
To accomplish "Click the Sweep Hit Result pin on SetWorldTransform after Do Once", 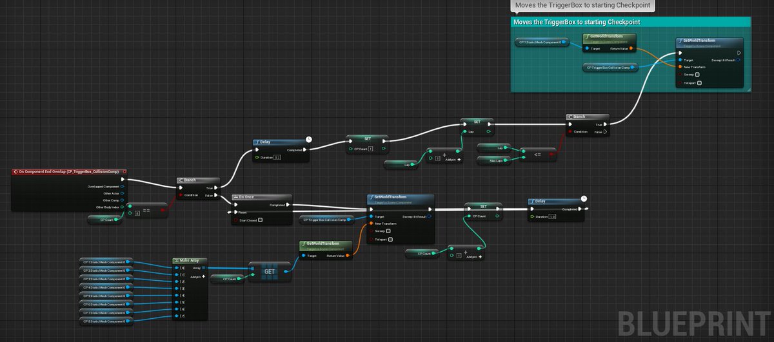I will pos(428,216).
